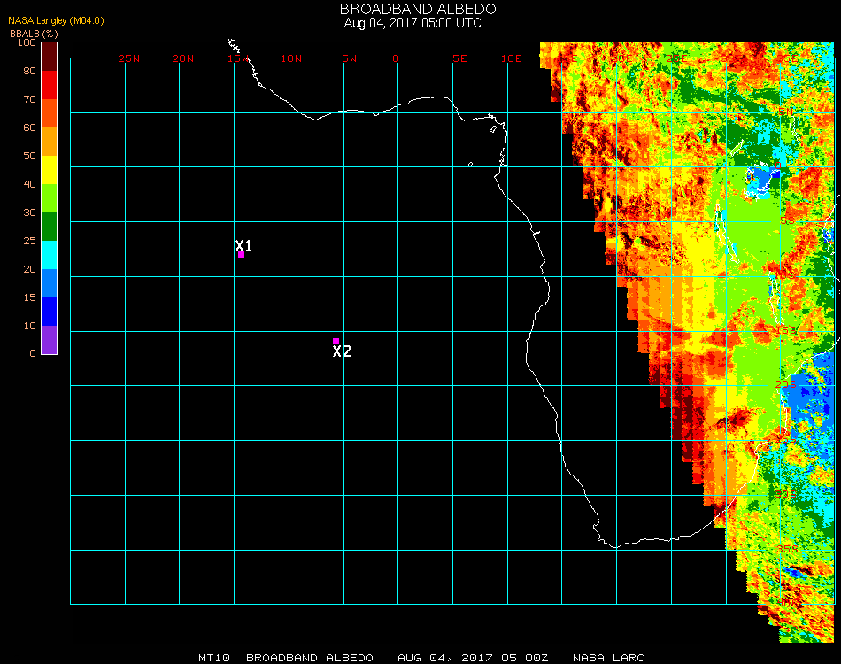The image size is (841, 664).
Task: Pick the dark maroon 80-100 legend segment
Action: (49, 57)
